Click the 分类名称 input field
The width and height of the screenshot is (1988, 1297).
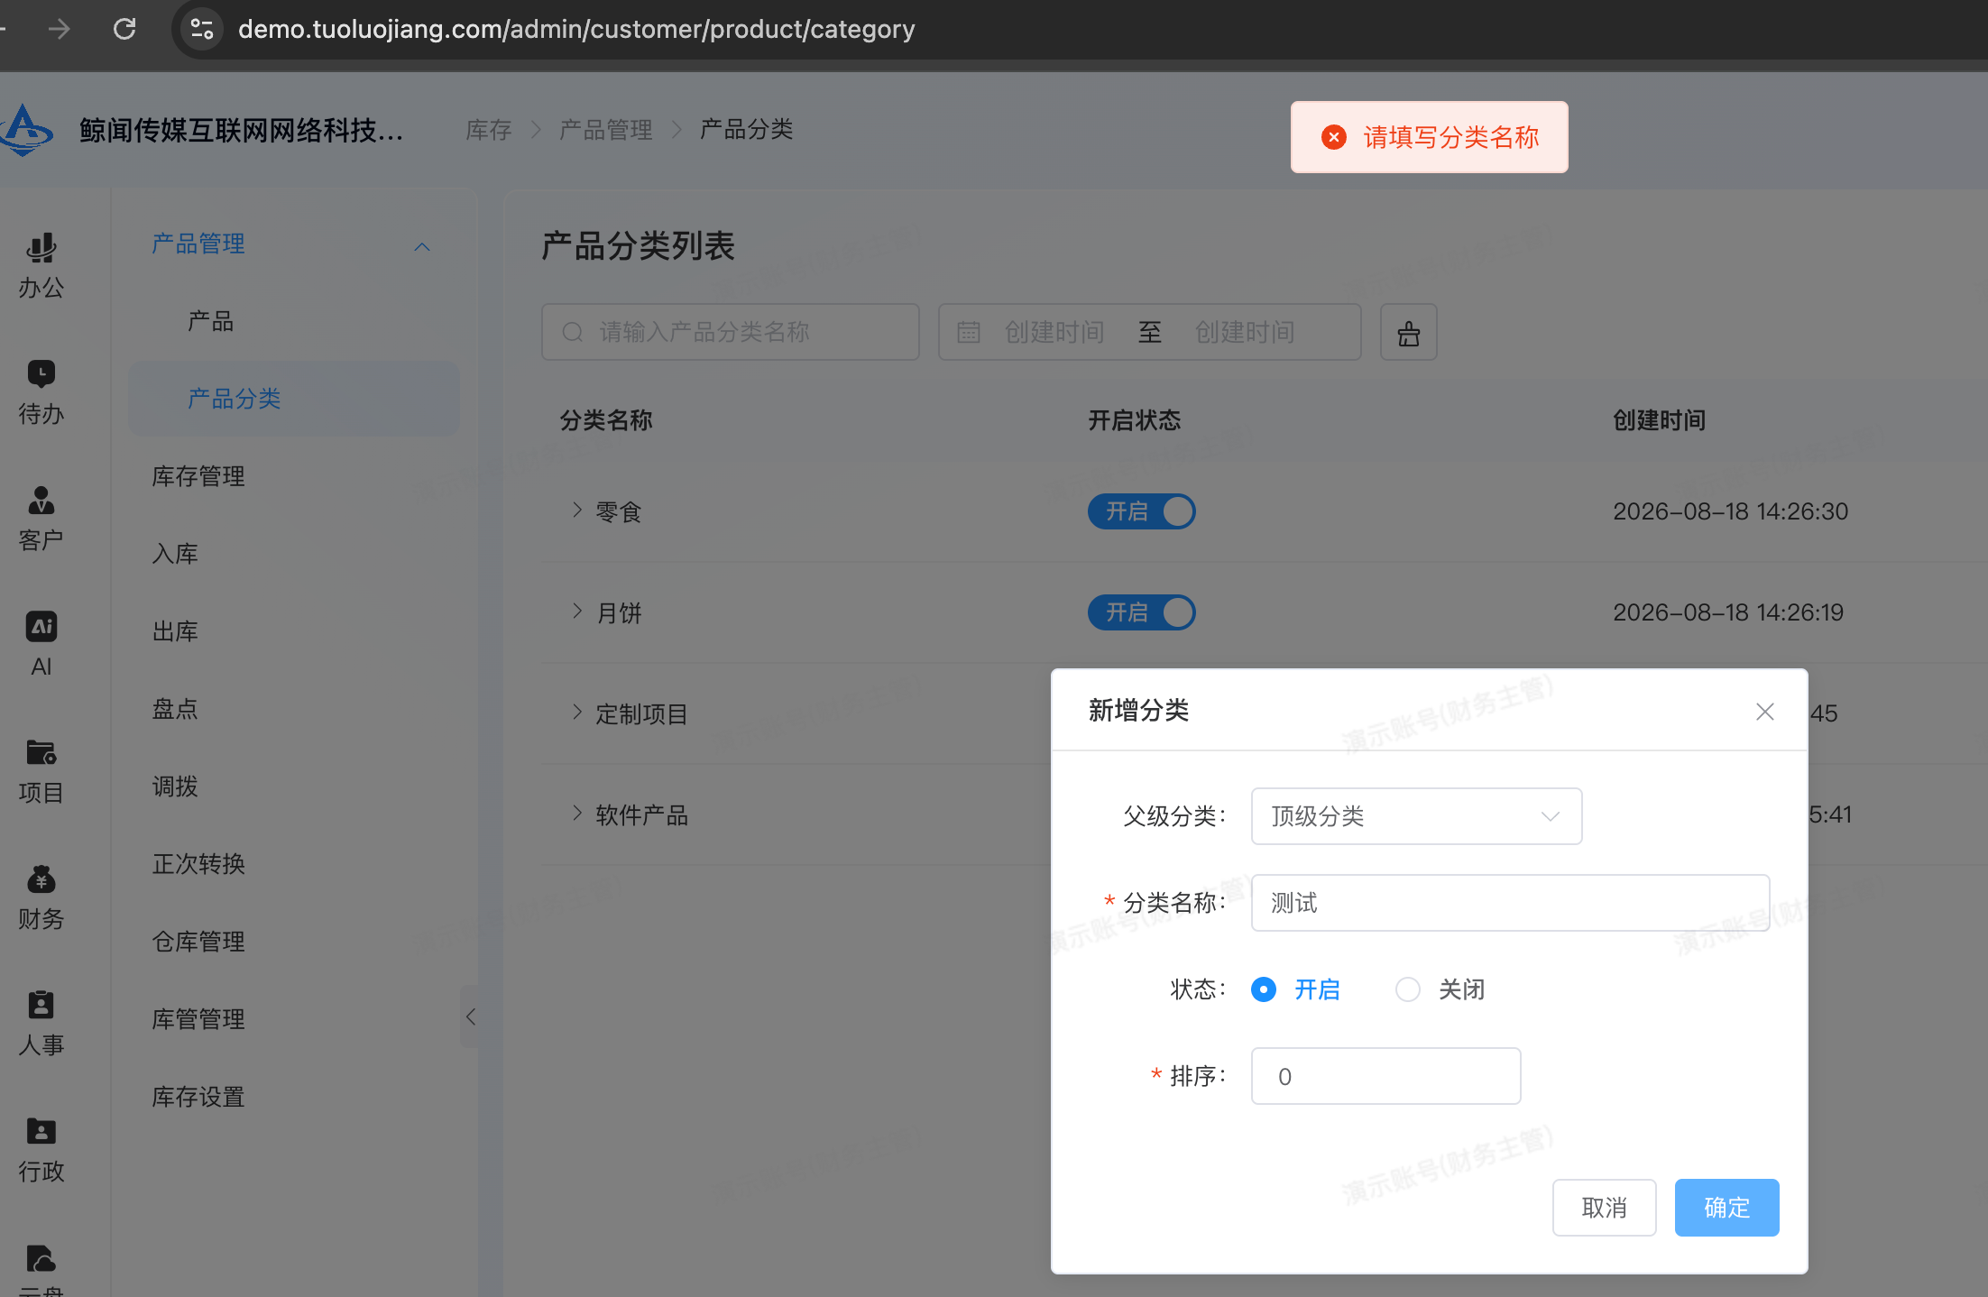pyautogui.click(x=1510, y=903)
